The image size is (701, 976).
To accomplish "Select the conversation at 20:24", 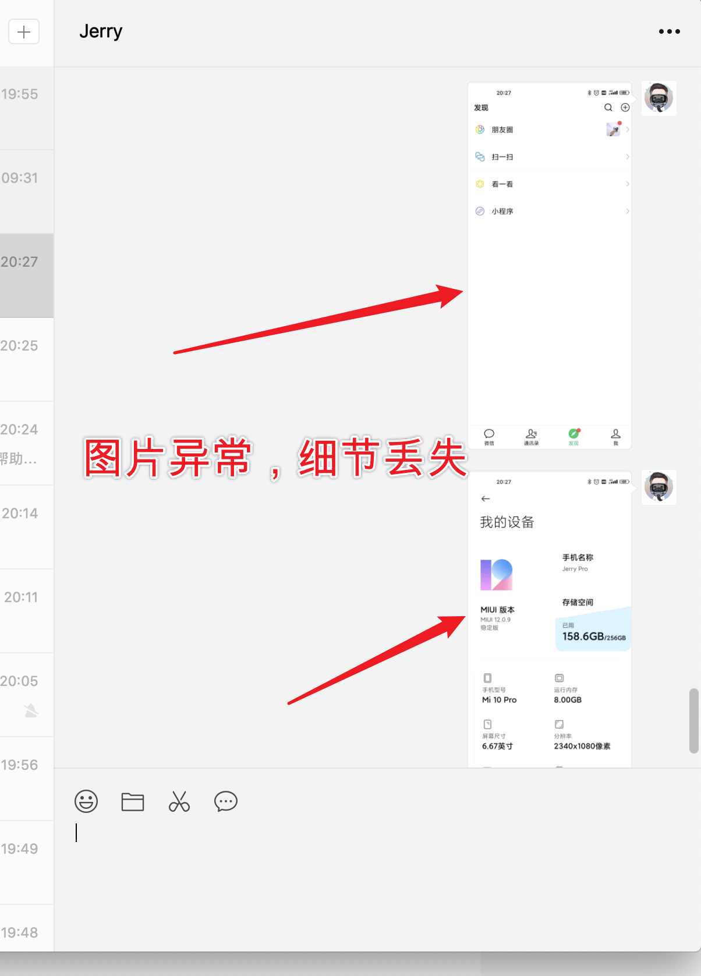I will tap(27, 444).
